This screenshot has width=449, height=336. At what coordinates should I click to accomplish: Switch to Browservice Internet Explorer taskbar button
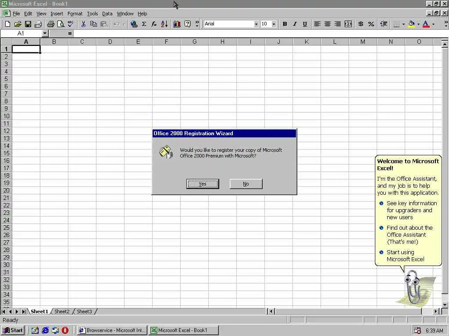pyautogui.click(x=112, y=330)
